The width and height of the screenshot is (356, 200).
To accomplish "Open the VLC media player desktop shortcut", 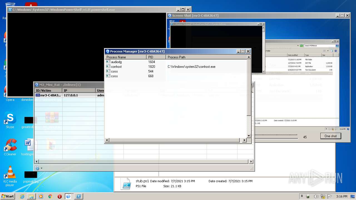I will click(10, 176).
